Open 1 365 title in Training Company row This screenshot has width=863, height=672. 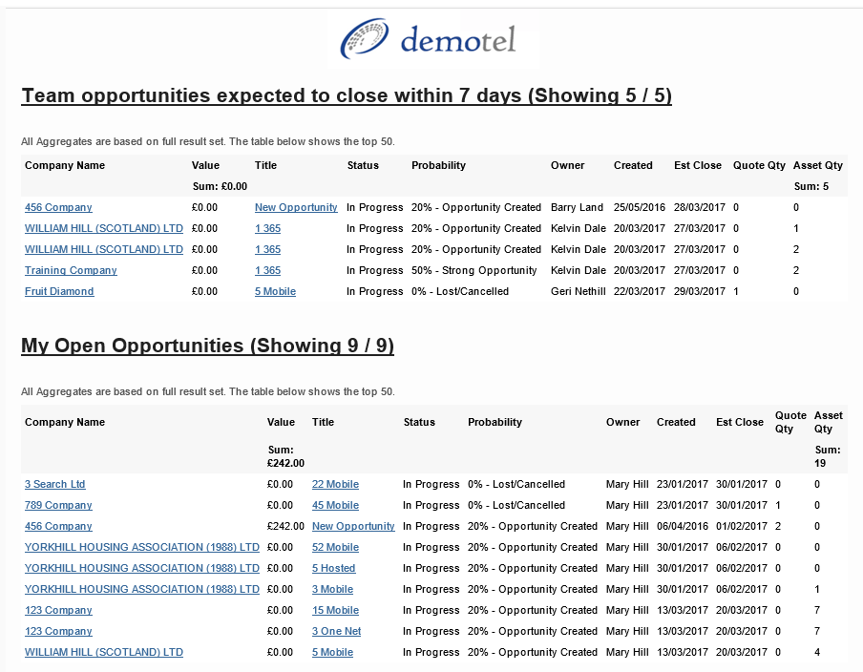pyautogui.click(x=267, y=270)
